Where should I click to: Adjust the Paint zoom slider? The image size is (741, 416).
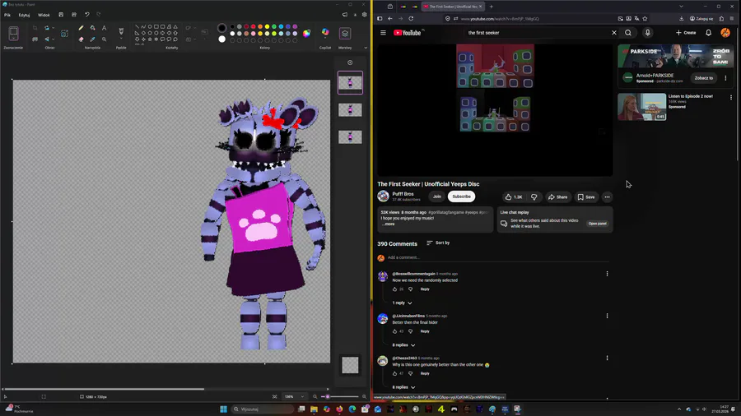(328, 396)
